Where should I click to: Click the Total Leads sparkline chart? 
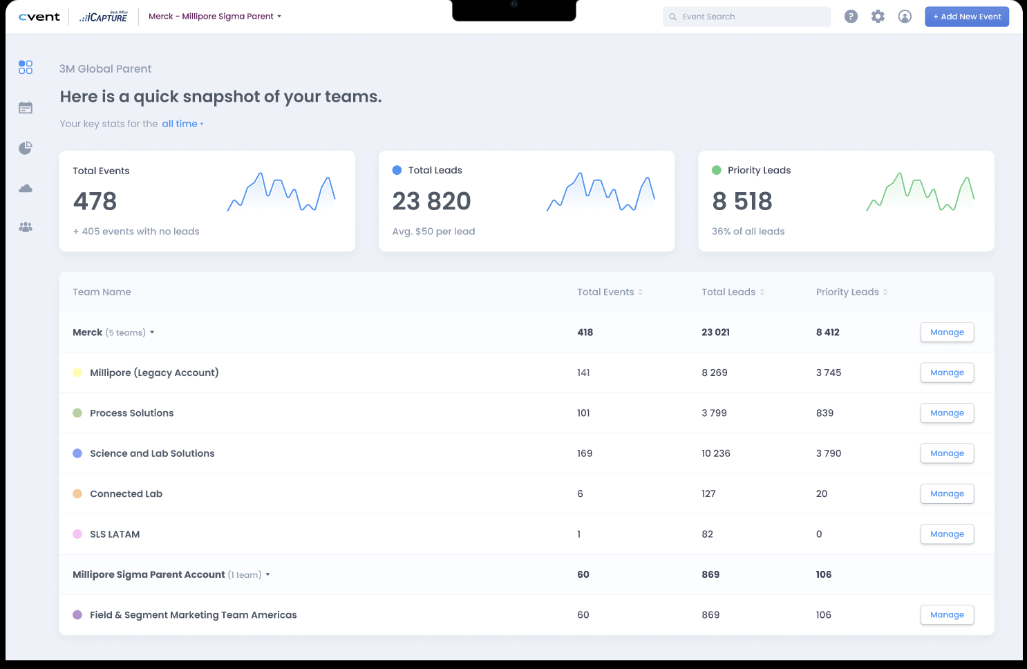tap(601, 192)
